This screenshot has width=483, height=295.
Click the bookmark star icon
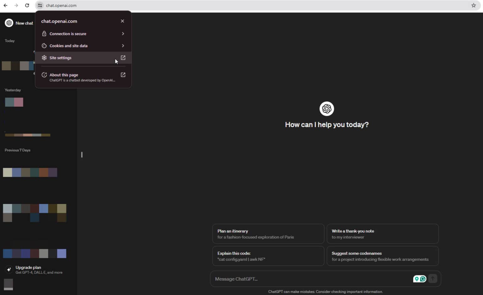point(474,5)
